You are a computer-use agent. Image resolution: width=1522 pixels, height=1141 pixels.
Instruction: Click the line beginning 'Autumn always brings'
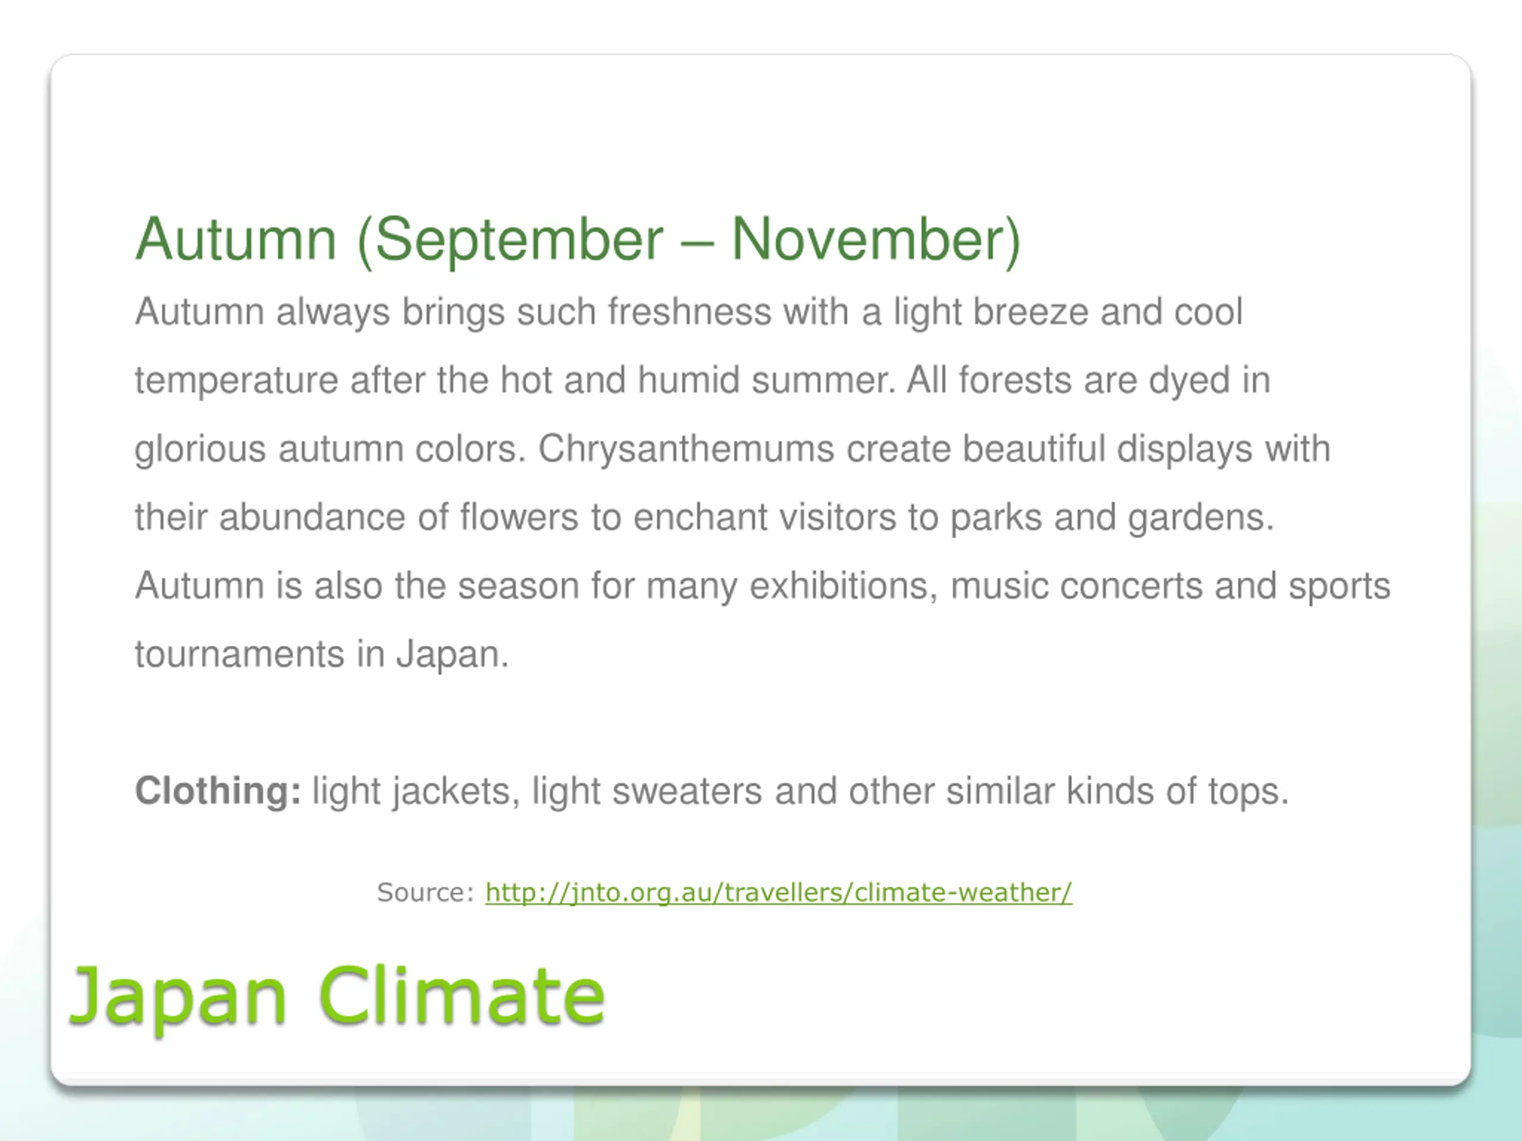[x=688, y=312]
